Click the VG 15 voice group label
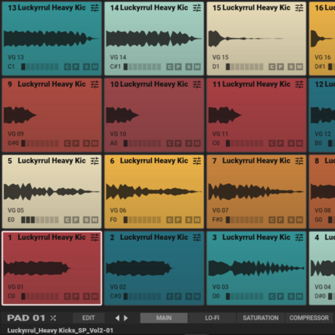The height and width of the screenshot is (335, 335). 221,58
